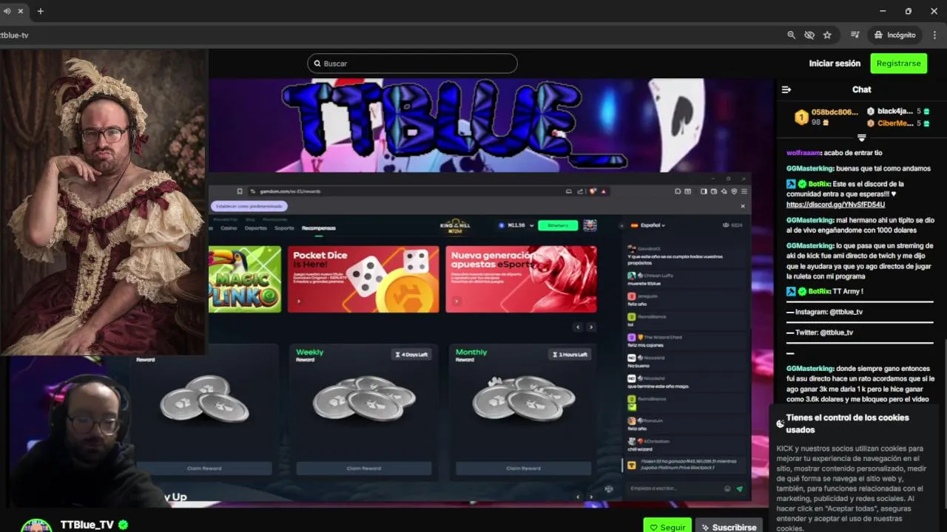Bookmark page with star icon
947x532 pixels.
click(827, 35)
